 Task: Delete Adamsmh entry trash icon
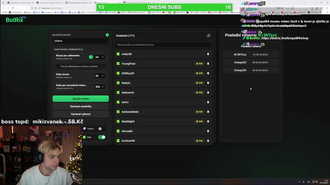click(x=208, y=92)
